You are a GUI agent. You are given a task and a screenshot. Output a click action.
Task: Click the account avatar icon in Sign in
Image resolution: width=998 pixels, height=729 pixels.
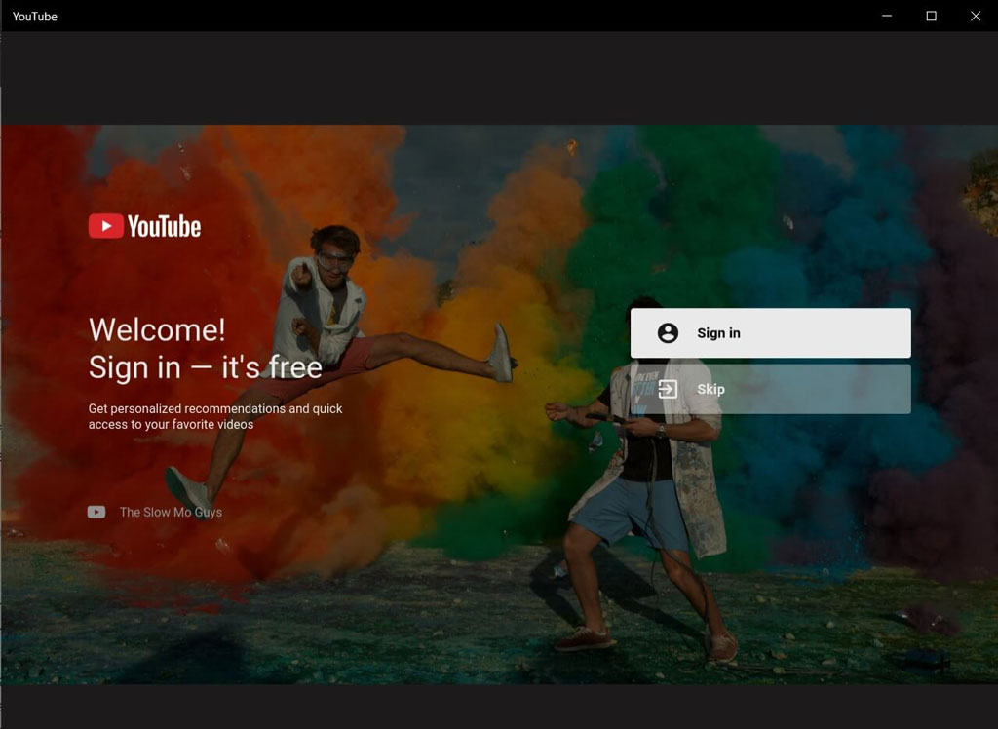pyautogui.click(x=668, y=333)
